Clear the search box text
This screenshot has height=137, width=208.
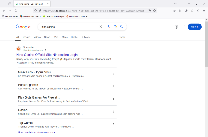(101, 27)
